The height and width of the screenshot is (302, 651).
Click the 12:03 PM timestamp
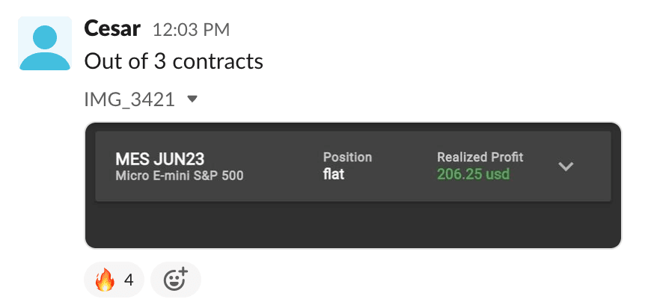191,30
